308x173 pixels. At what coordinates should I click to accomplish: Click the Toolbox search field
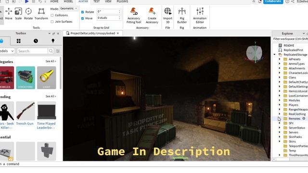point(32,51)
